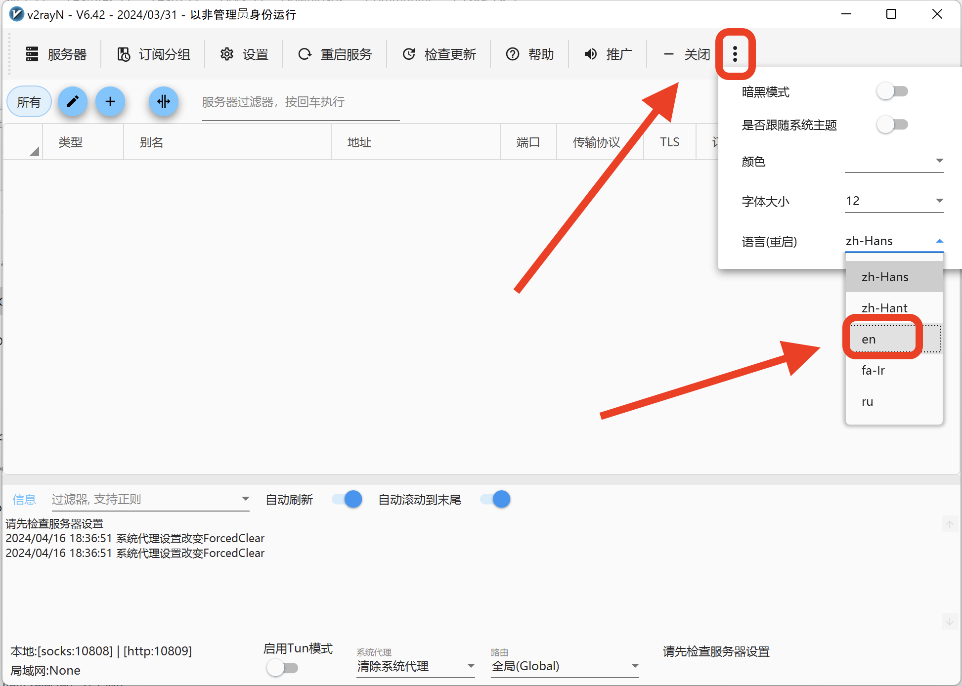Image resolution: width=962 pixels, height=686 pixels.
Task: Click 检查更新 check for updates
Action: [439, 54]
